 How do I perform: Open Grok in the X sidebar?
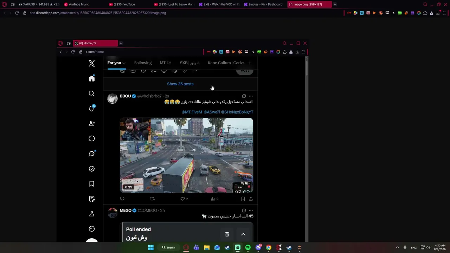92,154
